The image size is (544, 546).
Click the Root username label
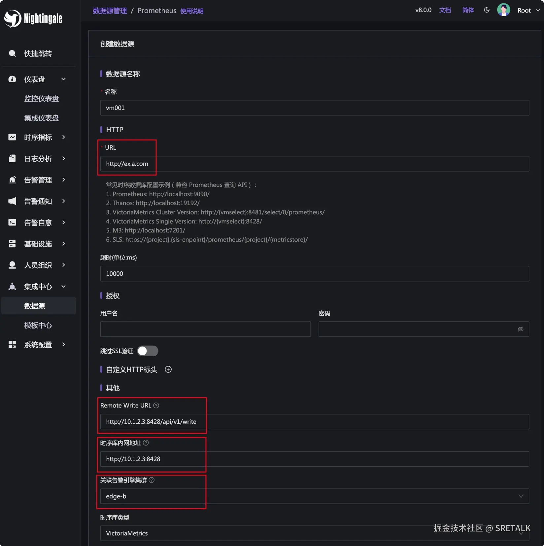pos(524,10)
